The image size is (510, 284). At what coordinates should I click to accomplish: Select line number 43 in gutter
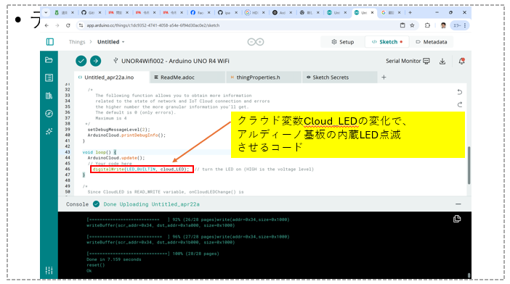pos(68,152)
